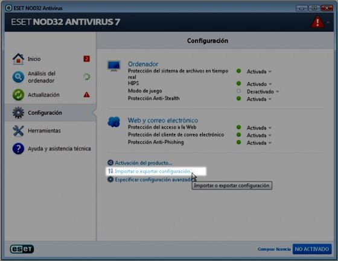Click the Ayuda question mark icon
The width and height of the screenshot is (338, 261).
(x=18, y=149)
